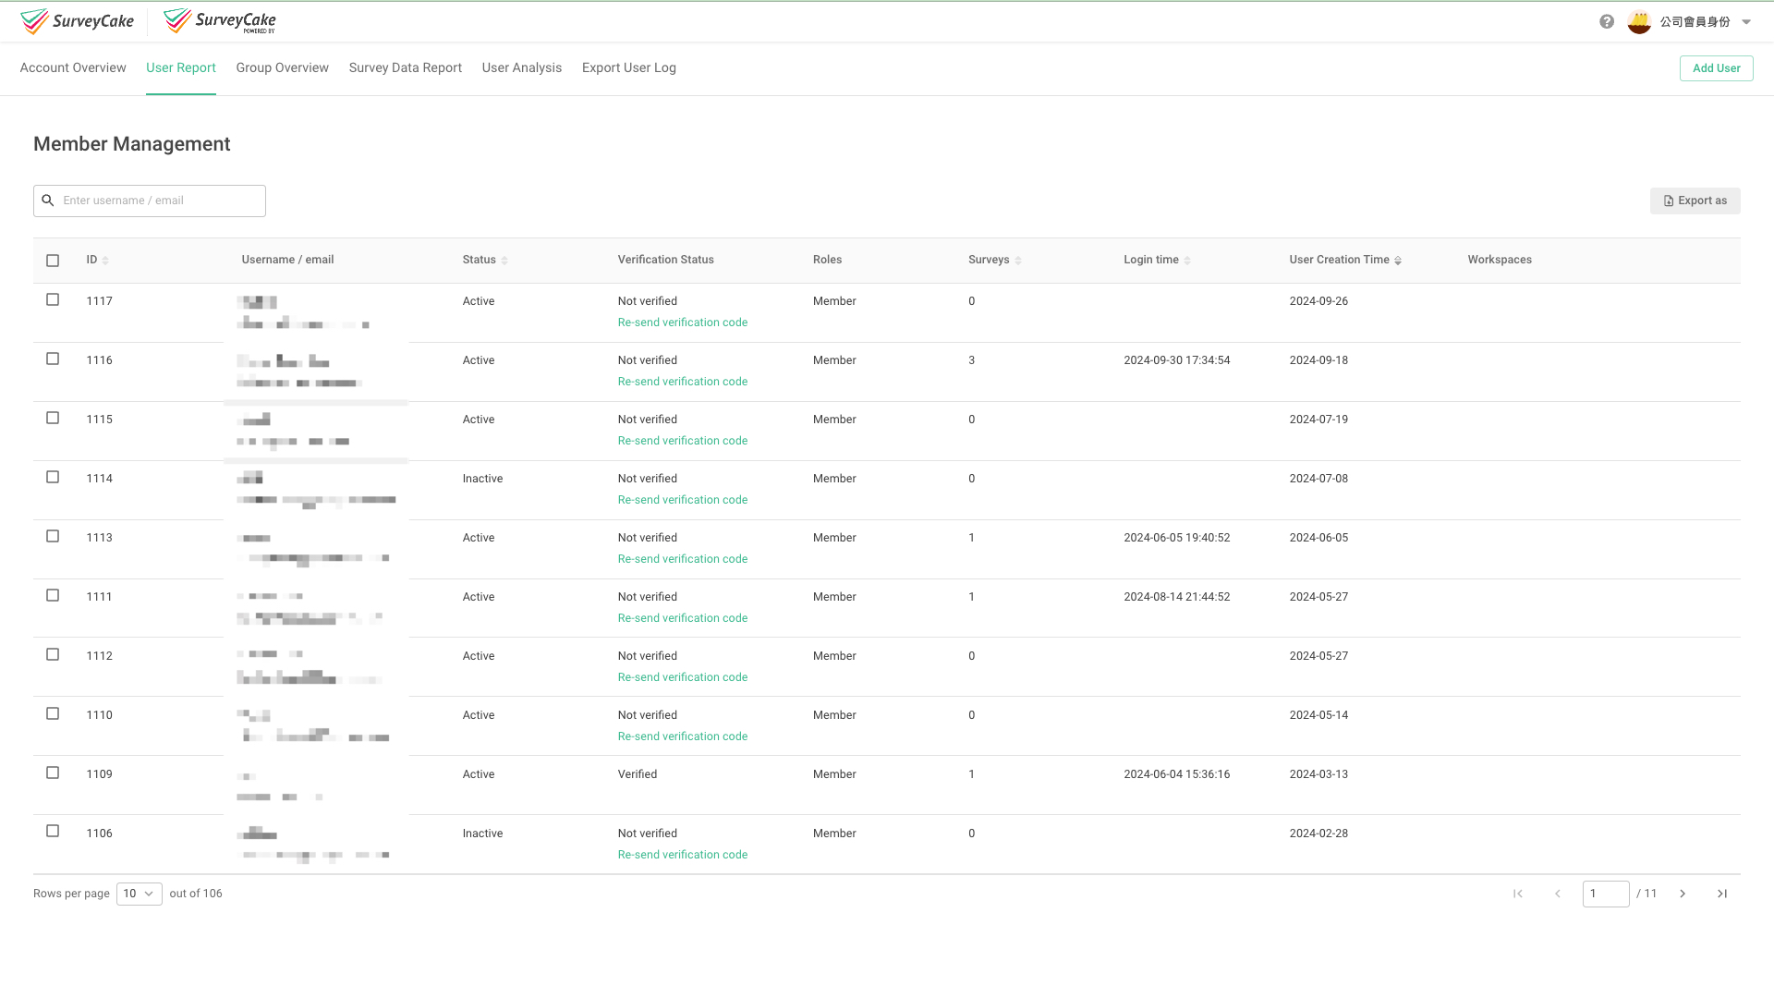This screenshot has height=998, width=1774.
Task: Open the rows per page dropdown
Action: [139, 894]
